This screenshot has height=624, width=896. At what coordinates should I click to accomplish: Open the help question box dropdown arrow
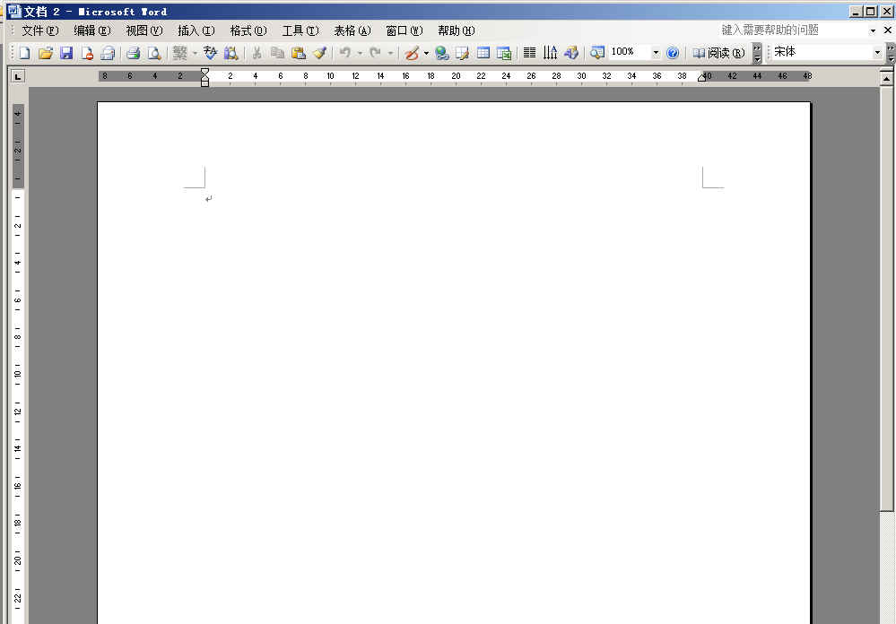coord(874,30)
